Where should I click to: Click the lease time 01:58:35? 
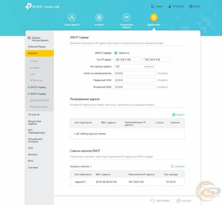click(x=171, y=182)
